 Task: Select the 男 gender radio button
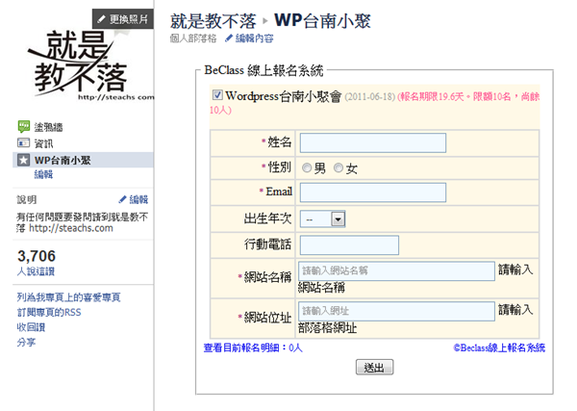[307, 167]
